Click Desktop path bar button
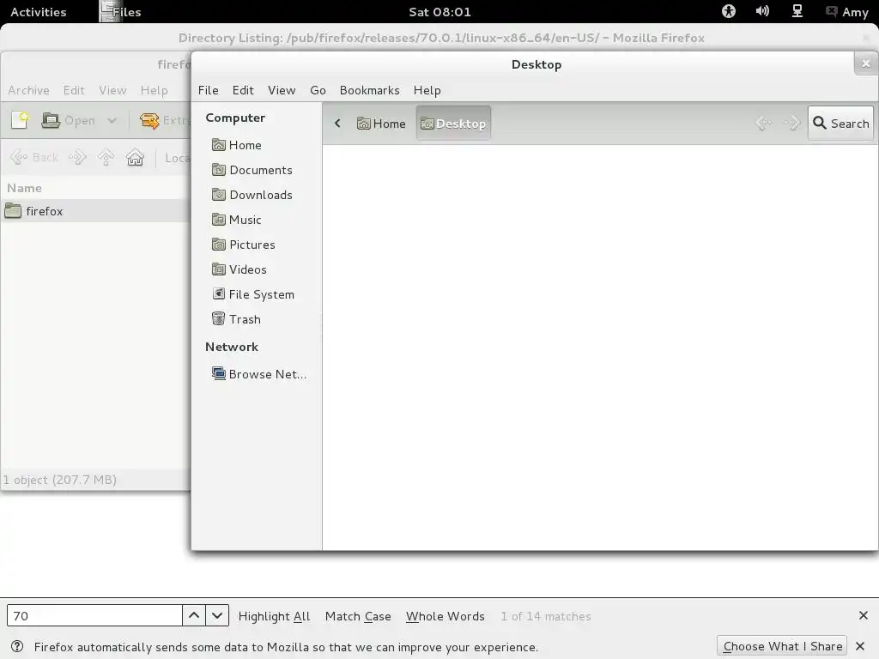 pos(453,124)
